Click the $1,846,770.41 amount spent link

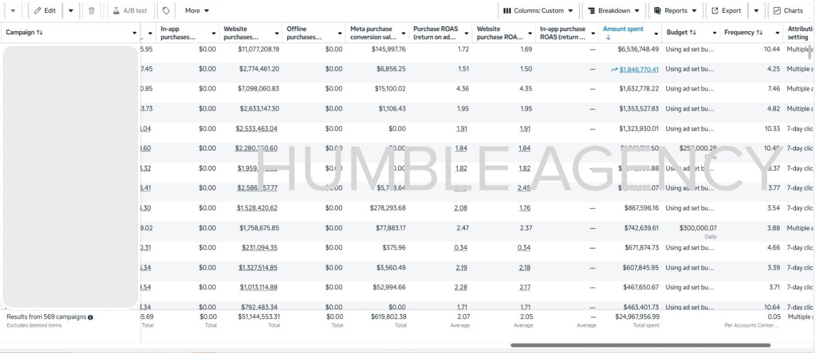(639, 70)
